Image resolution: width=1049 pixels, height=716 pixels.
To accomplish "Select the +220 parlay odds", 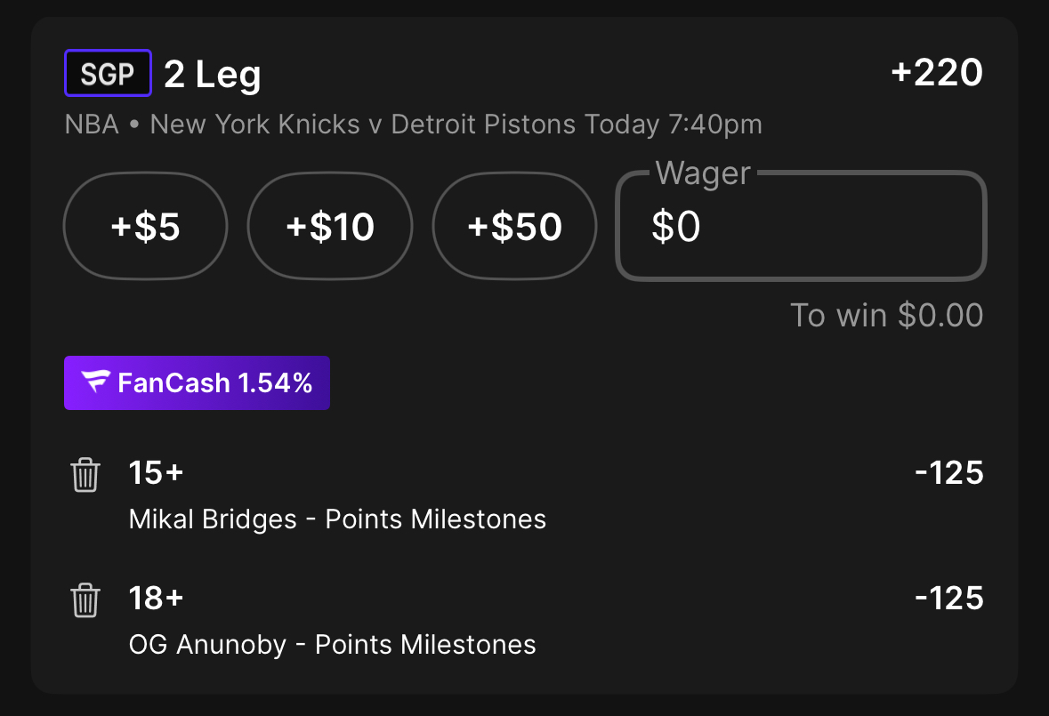I will [x=936, y=73].
